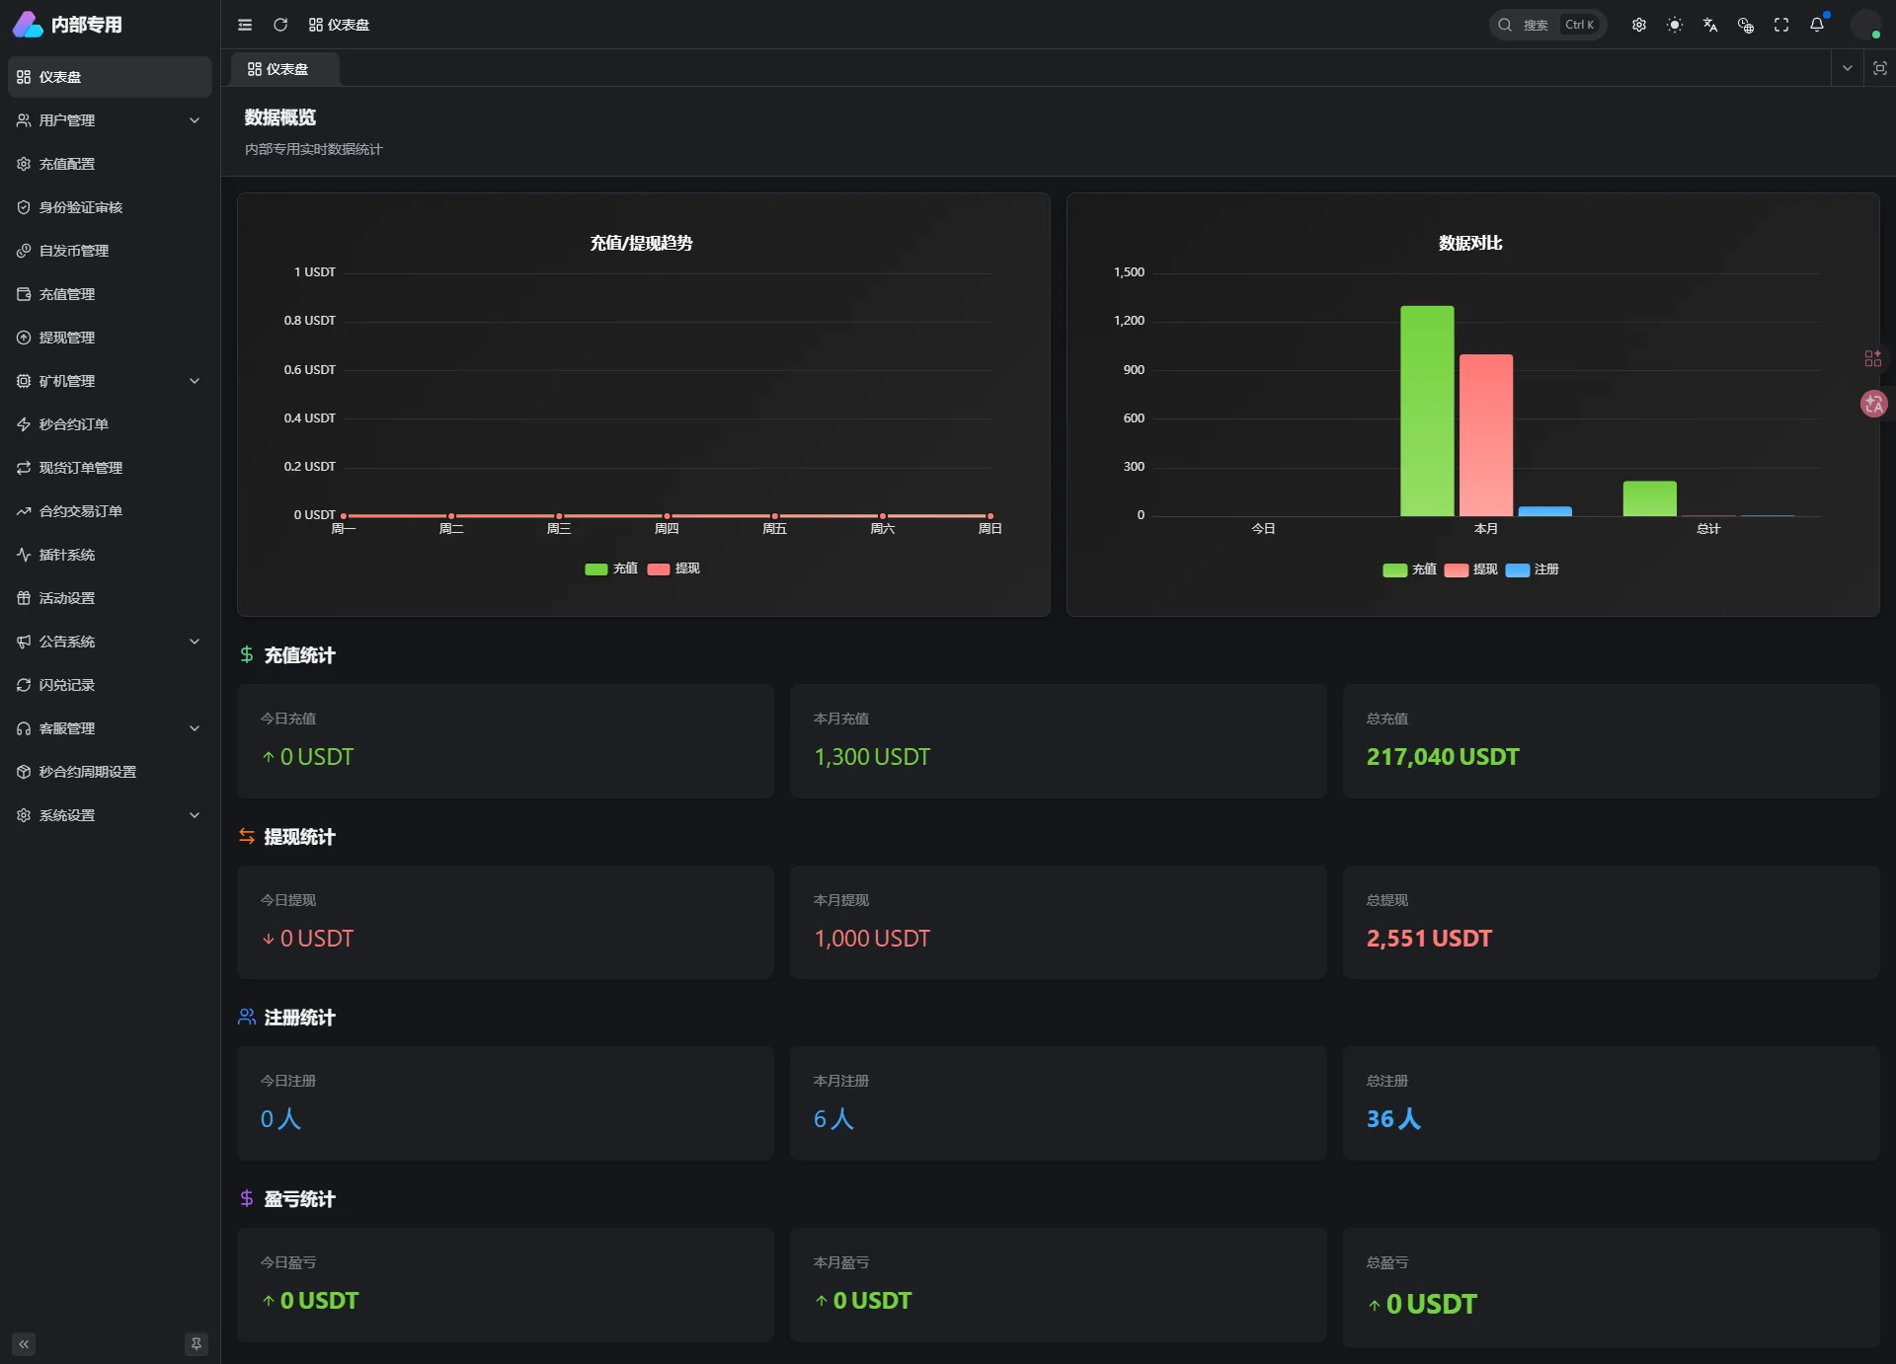The width and height of the screenshot is (1896, 1364).
Task: Click the 内部专用 logo
Action: pos(67,25)
